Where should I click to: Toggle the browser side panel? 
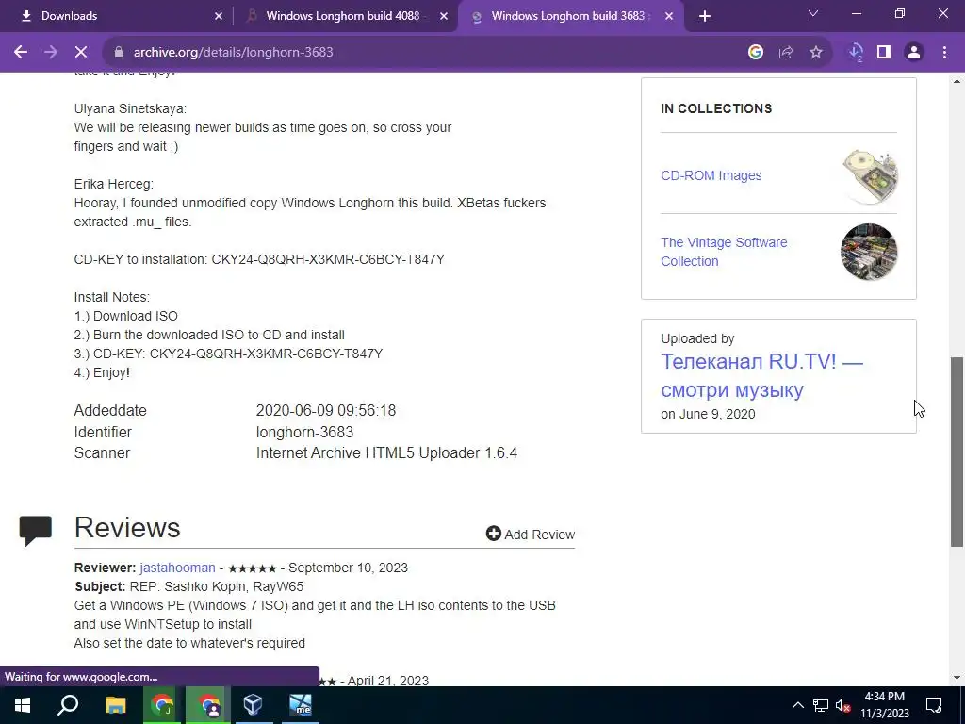click(x=884, y=53)
